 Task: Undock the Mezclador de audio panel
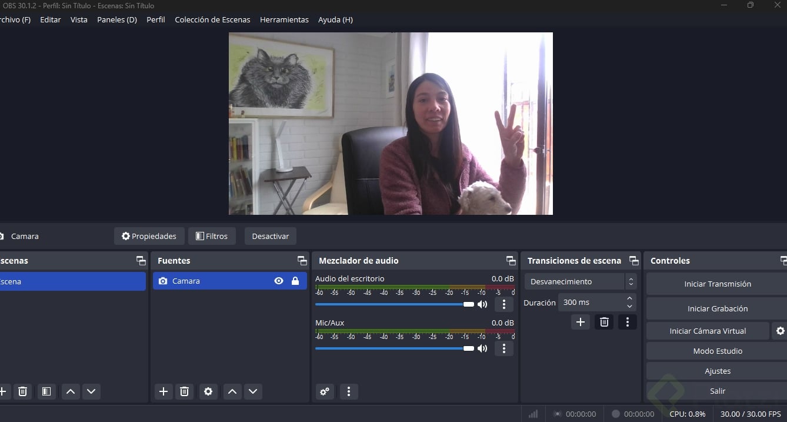(511, 261)
